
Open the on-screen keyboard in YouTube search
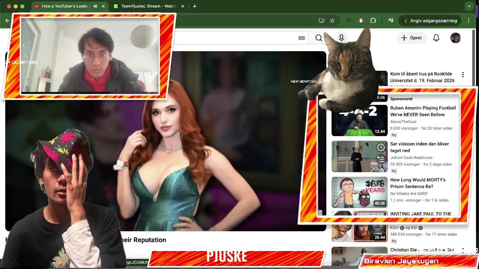click(302, 38)
